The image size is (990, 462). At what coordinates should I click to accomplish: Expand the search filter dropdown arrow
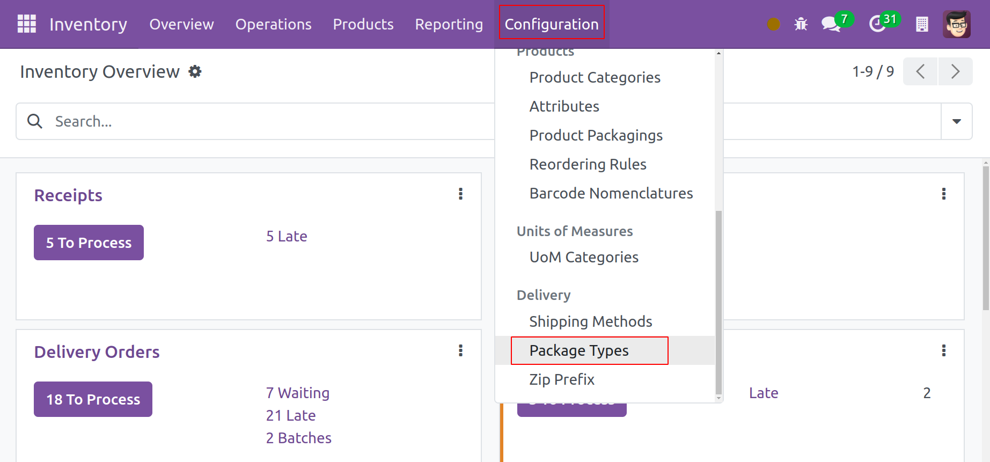[956, 121]
